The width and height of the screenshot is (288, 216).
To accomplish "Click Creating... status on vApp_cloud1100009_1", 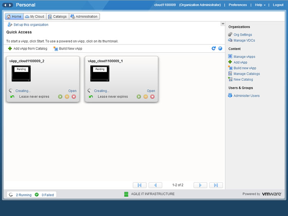I will pos(102,91).
